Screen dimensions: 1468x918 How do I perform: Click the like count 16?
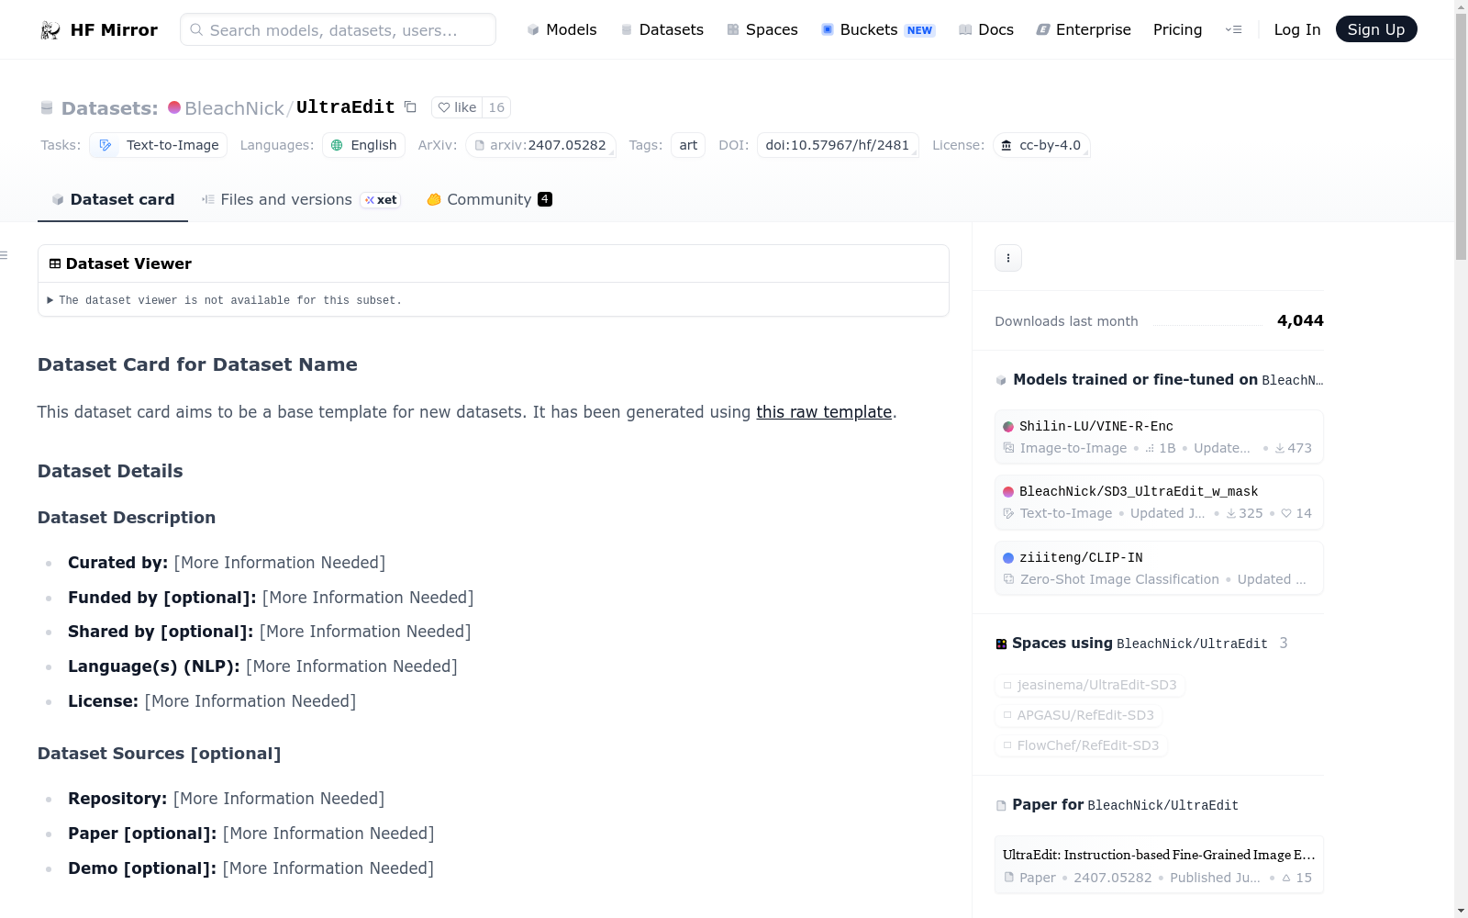coord(496,107)
